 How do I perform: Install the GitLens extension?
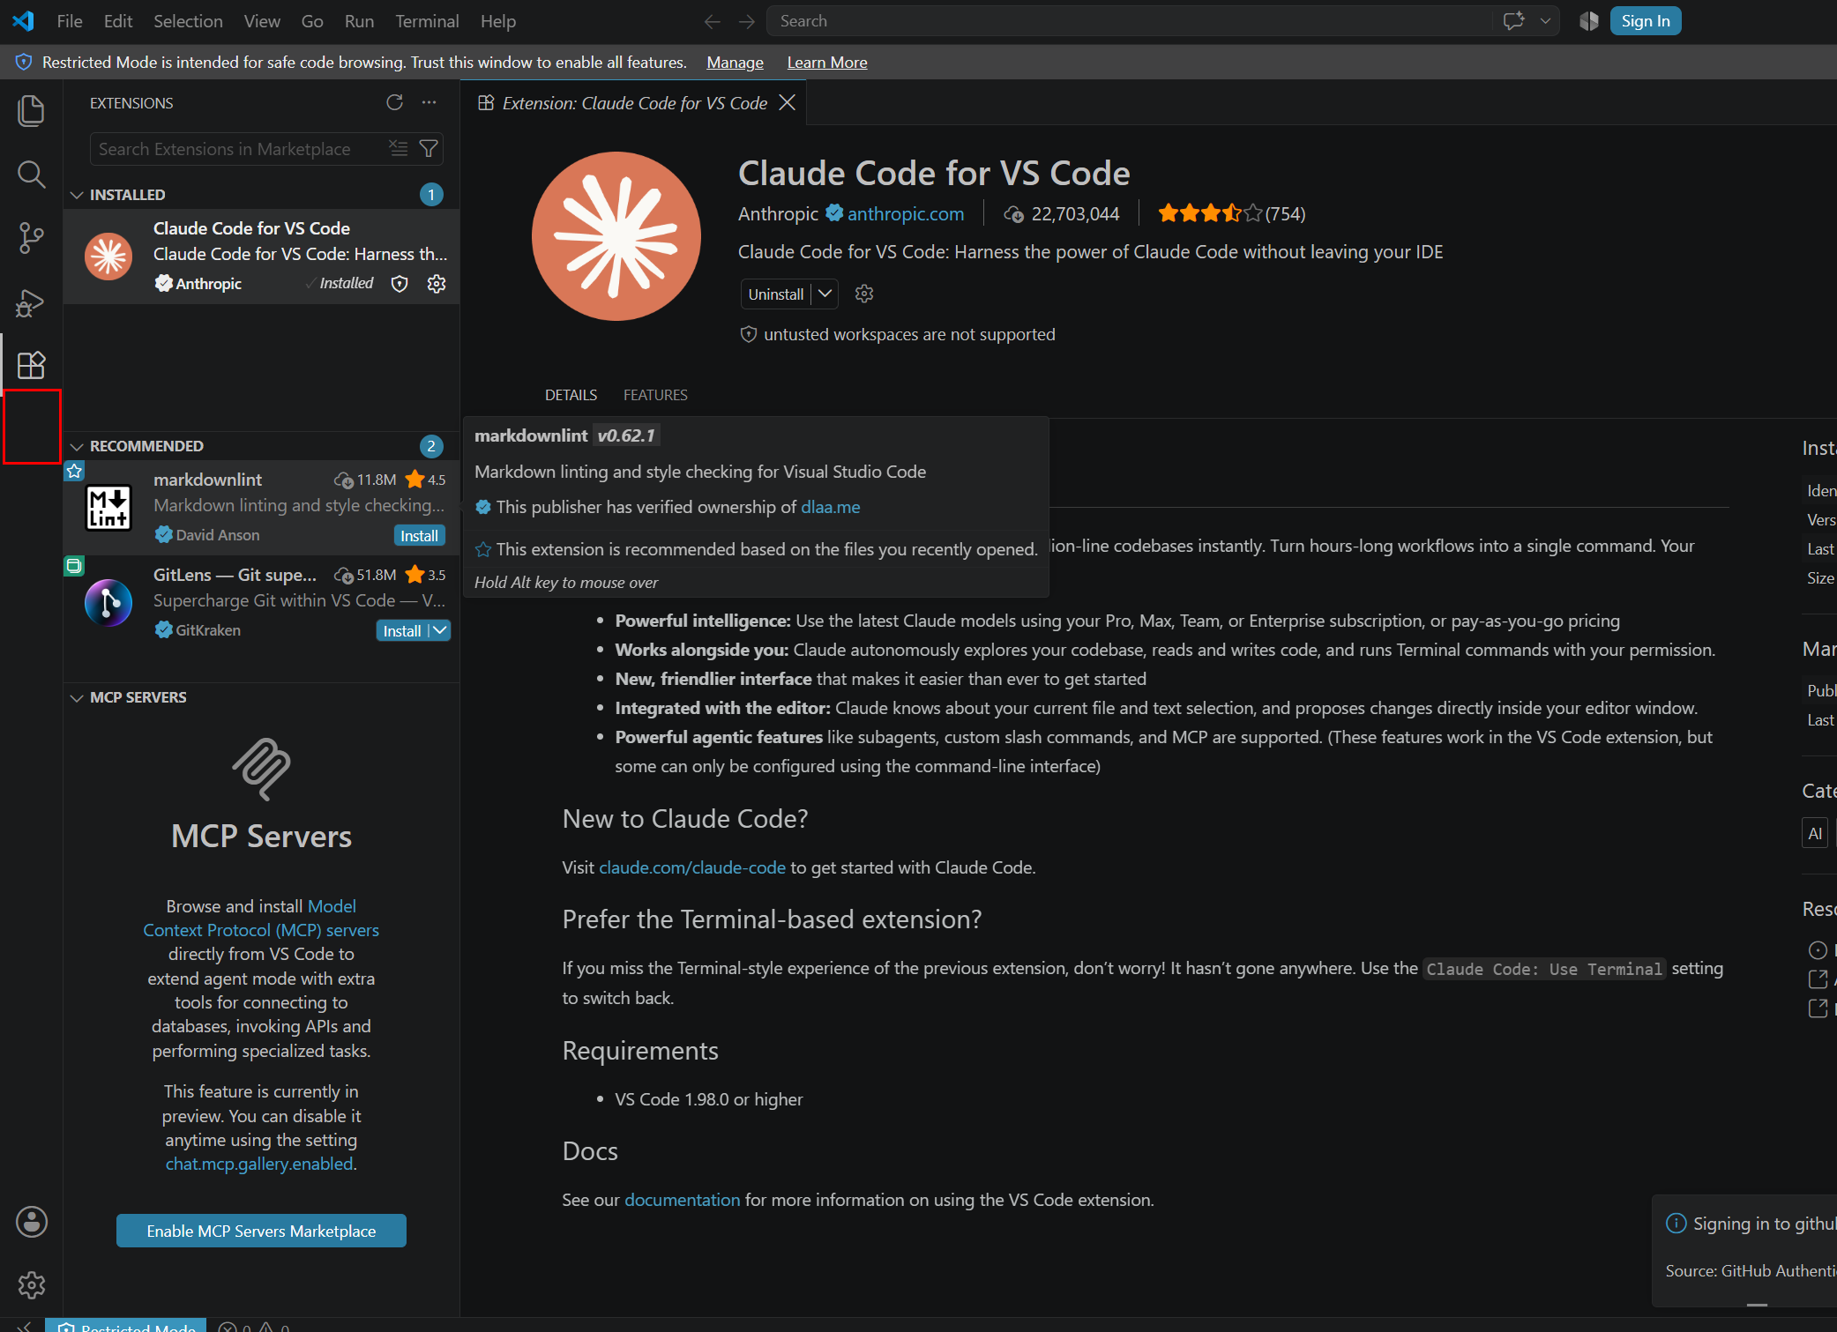tap(402, 630)
